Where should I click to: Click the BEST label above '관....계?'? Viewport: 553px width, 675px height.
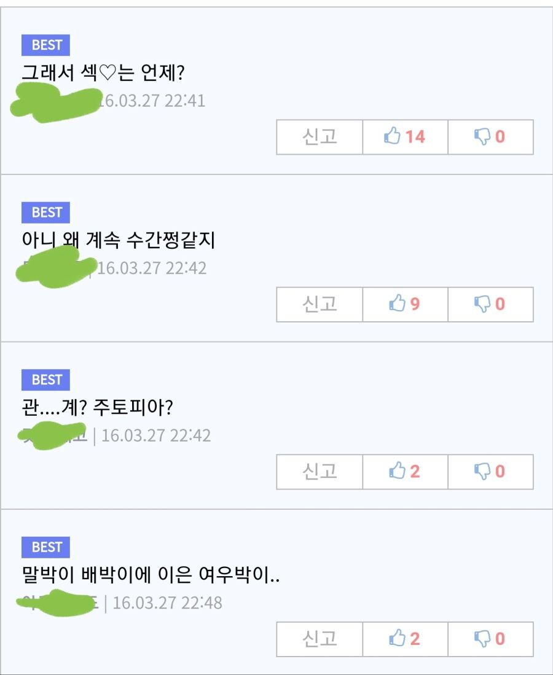click(45, 380)
